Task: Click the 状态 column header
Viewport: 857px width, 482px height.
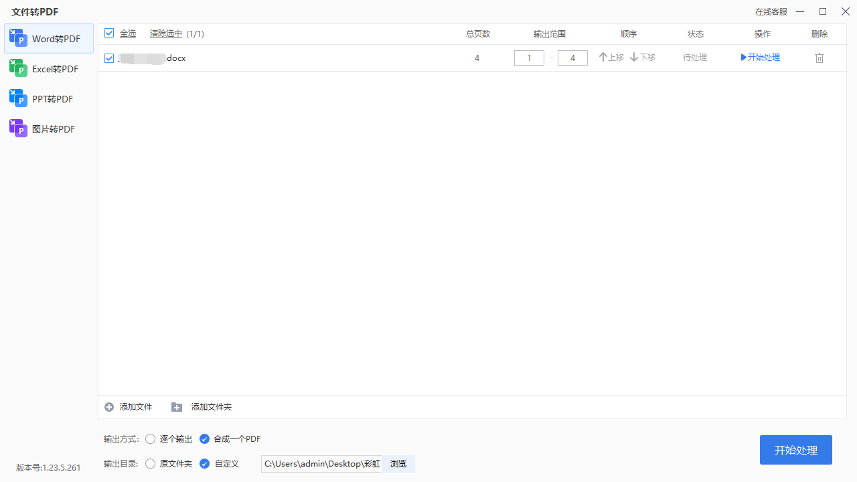Action: (696, 34)
